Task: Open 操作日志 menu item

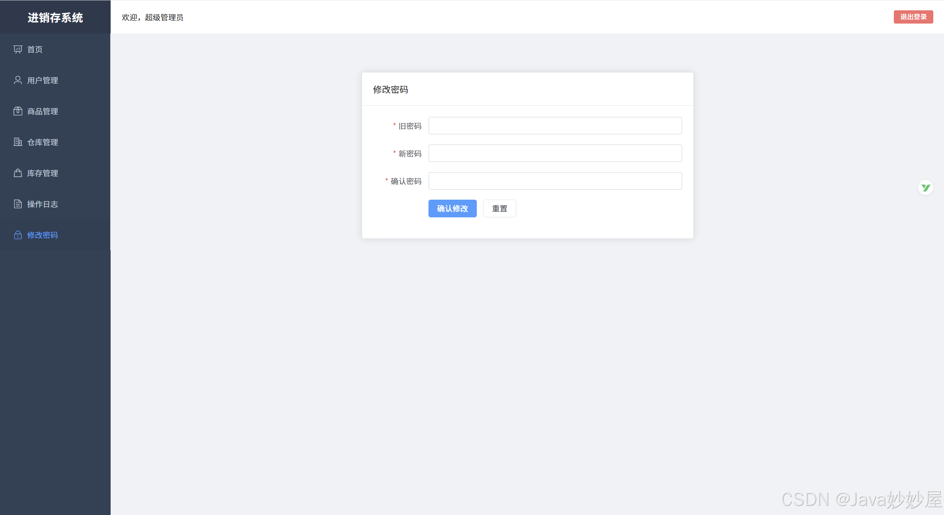Action: pos(55,204)
